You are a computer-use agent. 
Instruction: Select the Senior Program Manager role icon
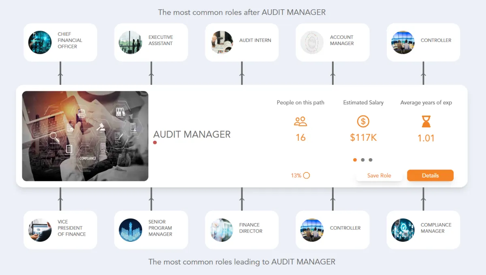(130, 230)
